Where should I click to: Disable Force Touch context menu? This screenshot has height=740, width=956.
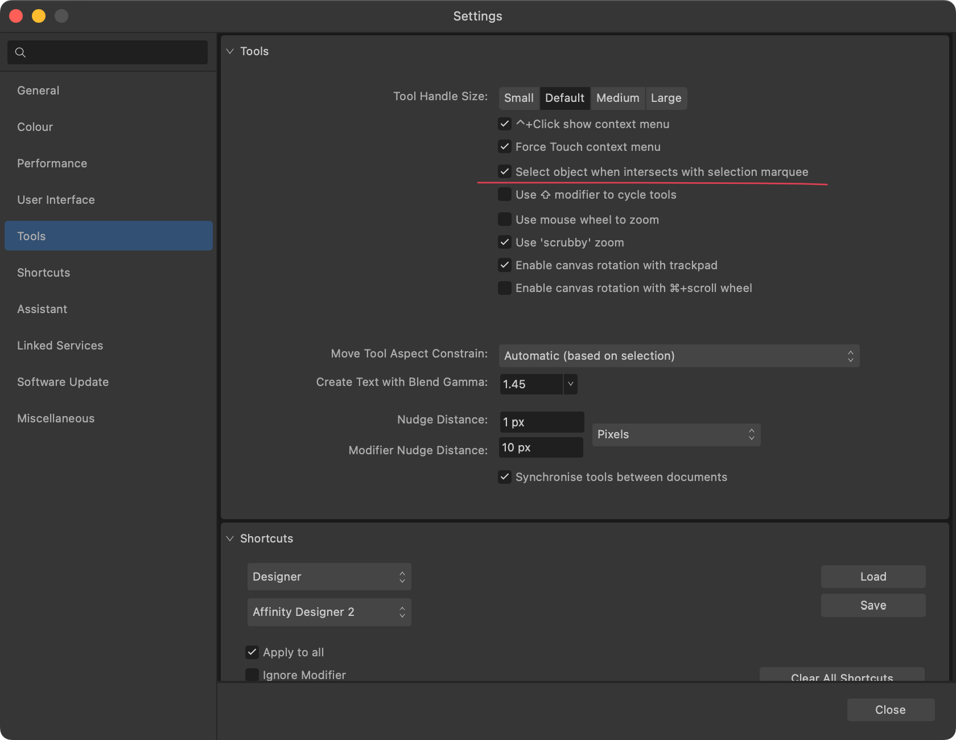505,146
